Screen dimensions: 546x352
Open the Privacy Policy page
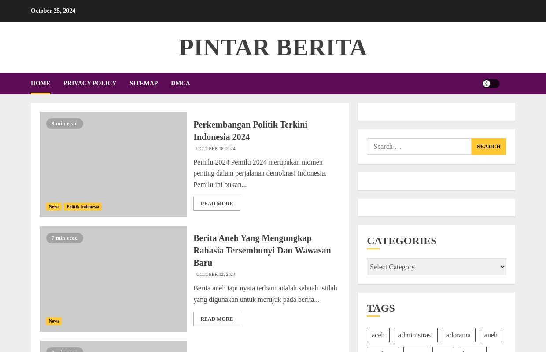tap(90, 83)
